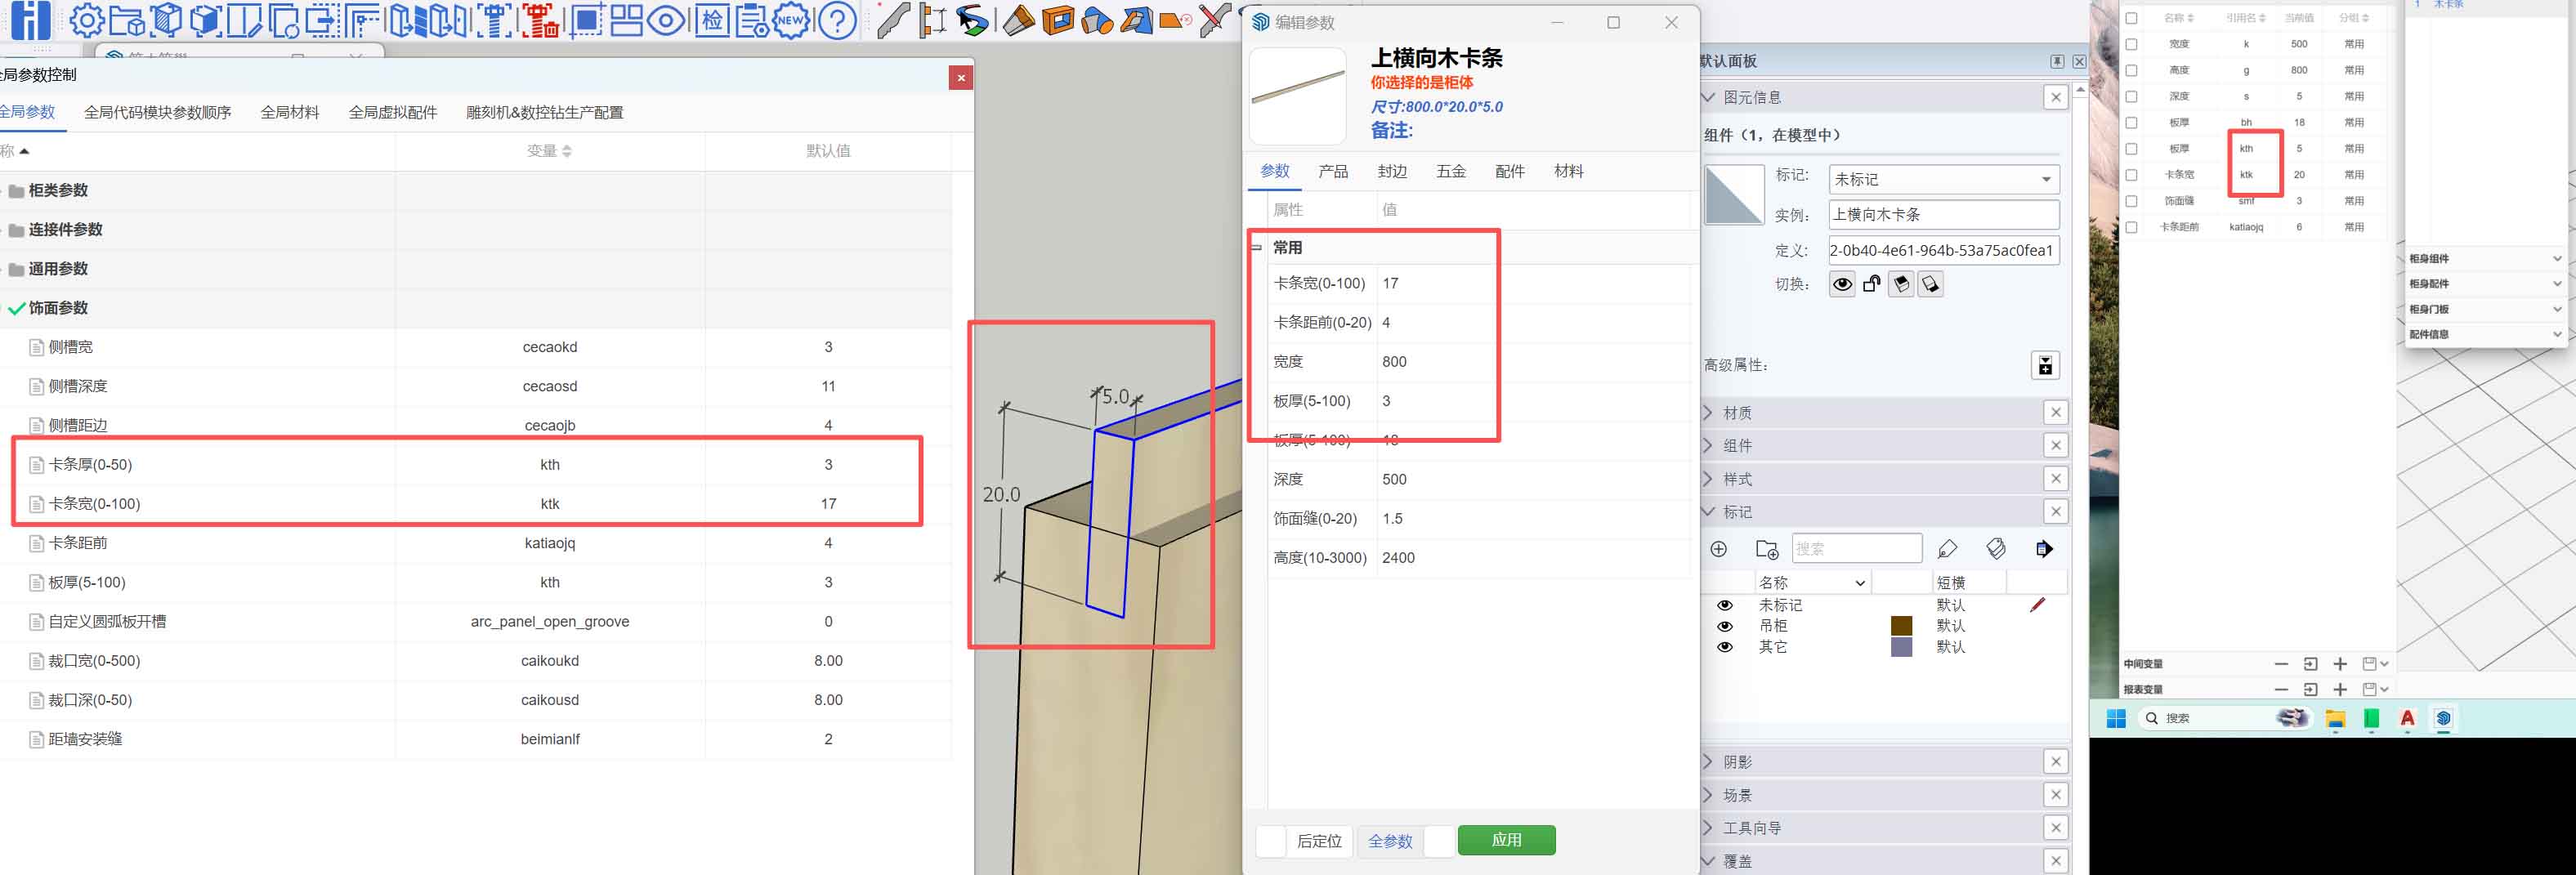The width and height of the screenshot is (2576, 875).
Task: Toggle visibility of the 其它 tag
Action: 1725,647
